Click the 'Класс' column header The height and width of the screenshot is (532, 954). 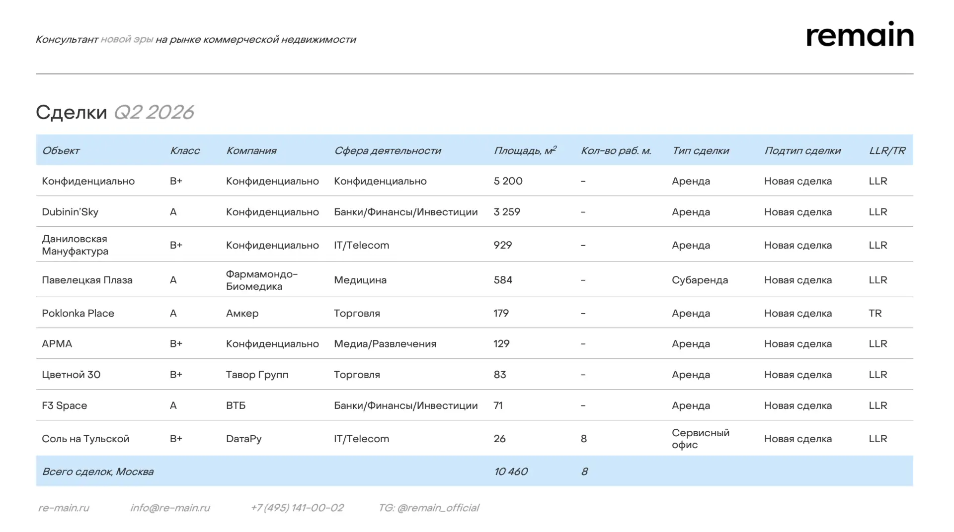point(185,150)
